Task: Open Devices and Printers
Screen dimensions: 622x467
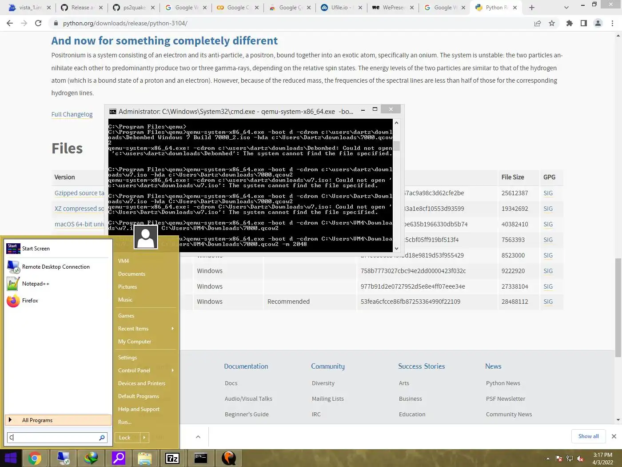Action: click(x=142, y=383)
